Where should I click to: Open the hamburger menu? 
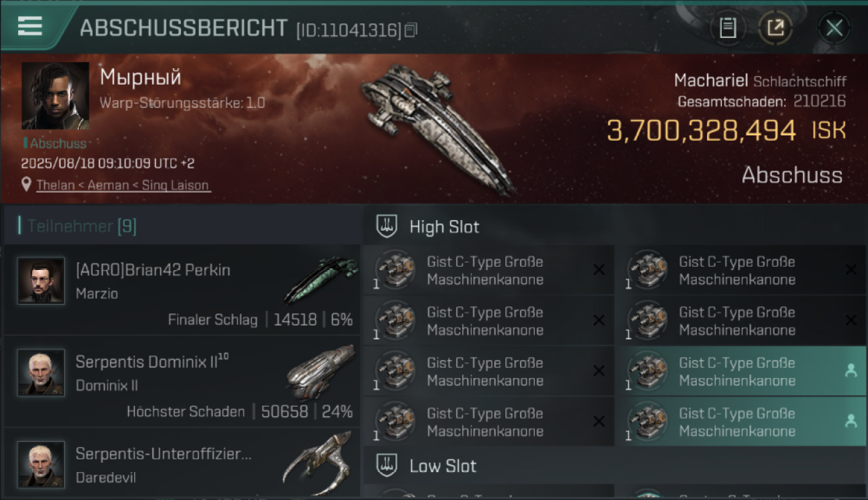click(29, 27)
